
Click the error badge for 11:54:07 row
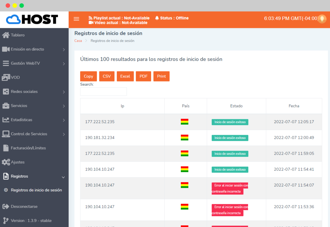pyautogui.click(x=230, y=188)
